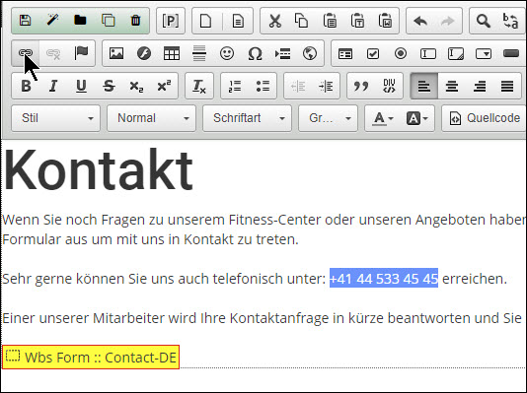Create a DIV container

(x=389, y=86)
